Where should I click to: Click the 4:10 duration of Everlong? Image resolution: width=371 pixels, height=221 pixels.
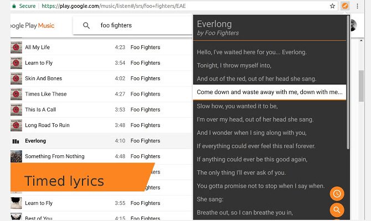120,141
